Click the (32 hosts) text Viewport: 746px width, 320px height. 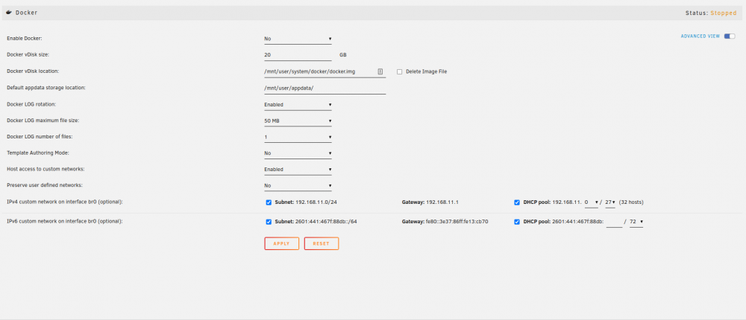point(631,202)
